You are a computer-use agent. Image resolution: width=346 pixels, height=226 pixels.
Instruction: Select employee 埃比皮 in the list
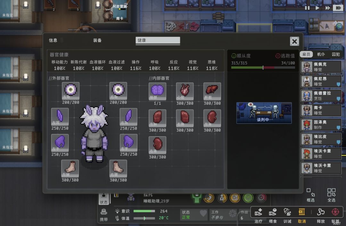click(x=321, y=139)
